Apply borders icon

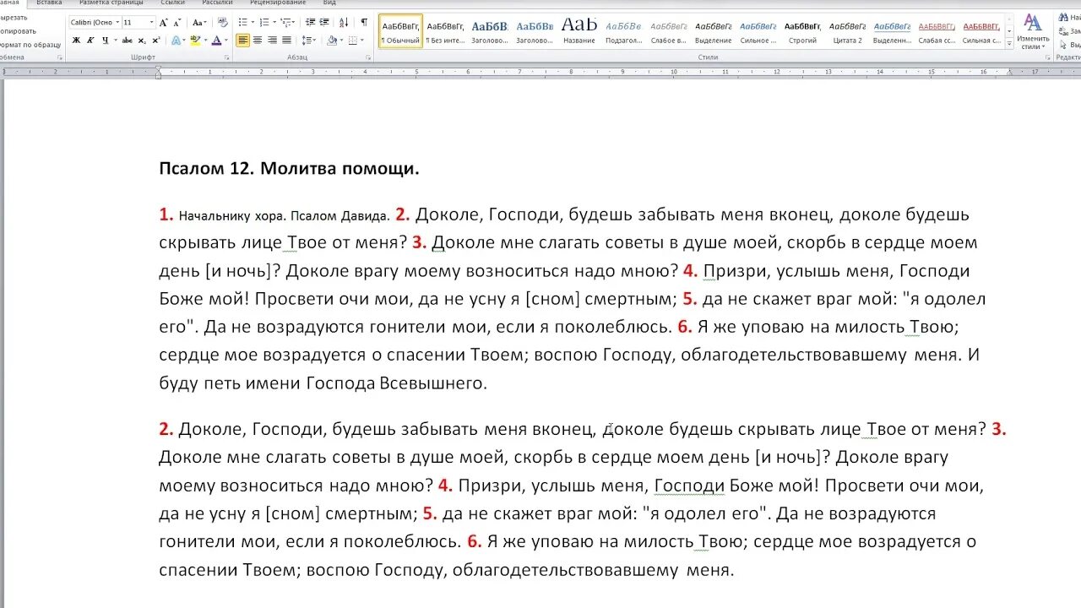coord(352,40)
